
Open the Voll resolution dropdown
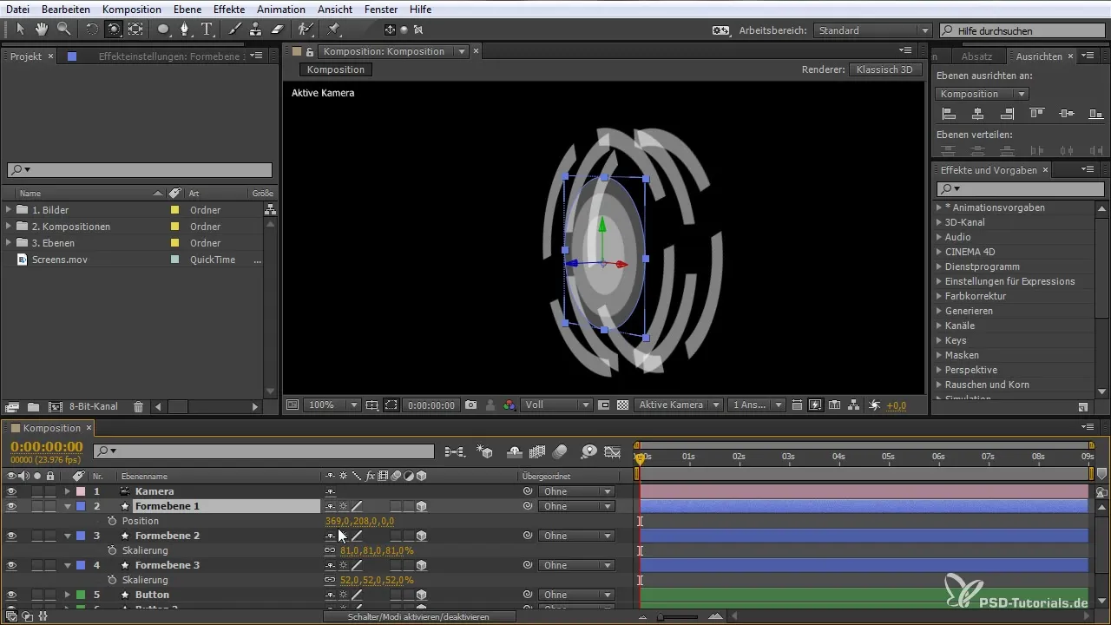(x=557, y=405)
